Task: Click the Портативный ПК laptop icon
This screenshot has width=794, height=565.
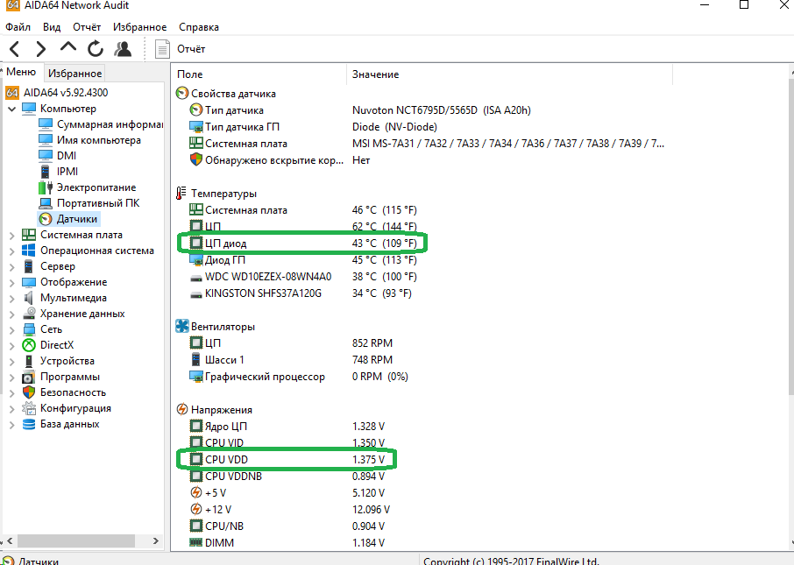Action: 46,203
